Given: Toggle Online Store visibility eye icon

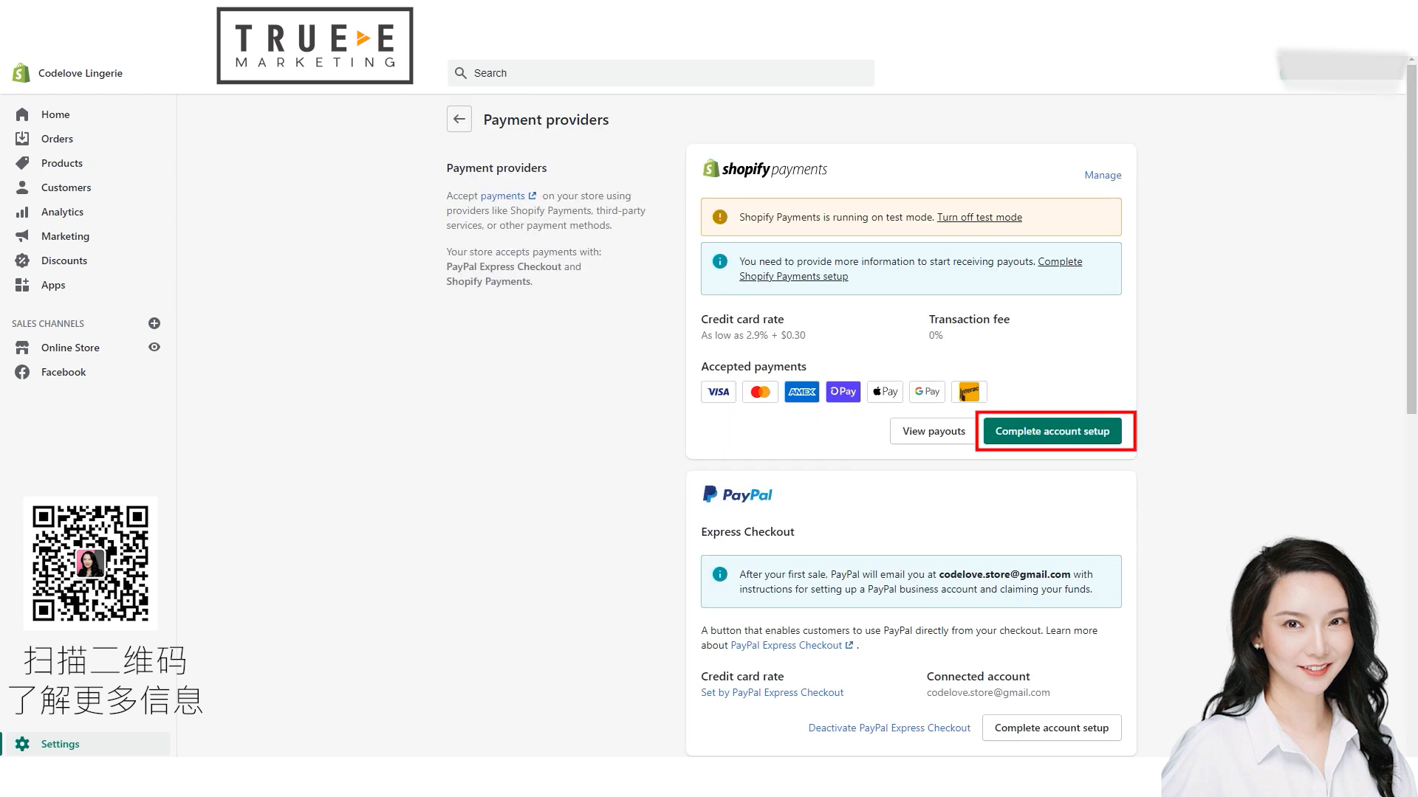Looking at the screenshot, I should [154, 347].
